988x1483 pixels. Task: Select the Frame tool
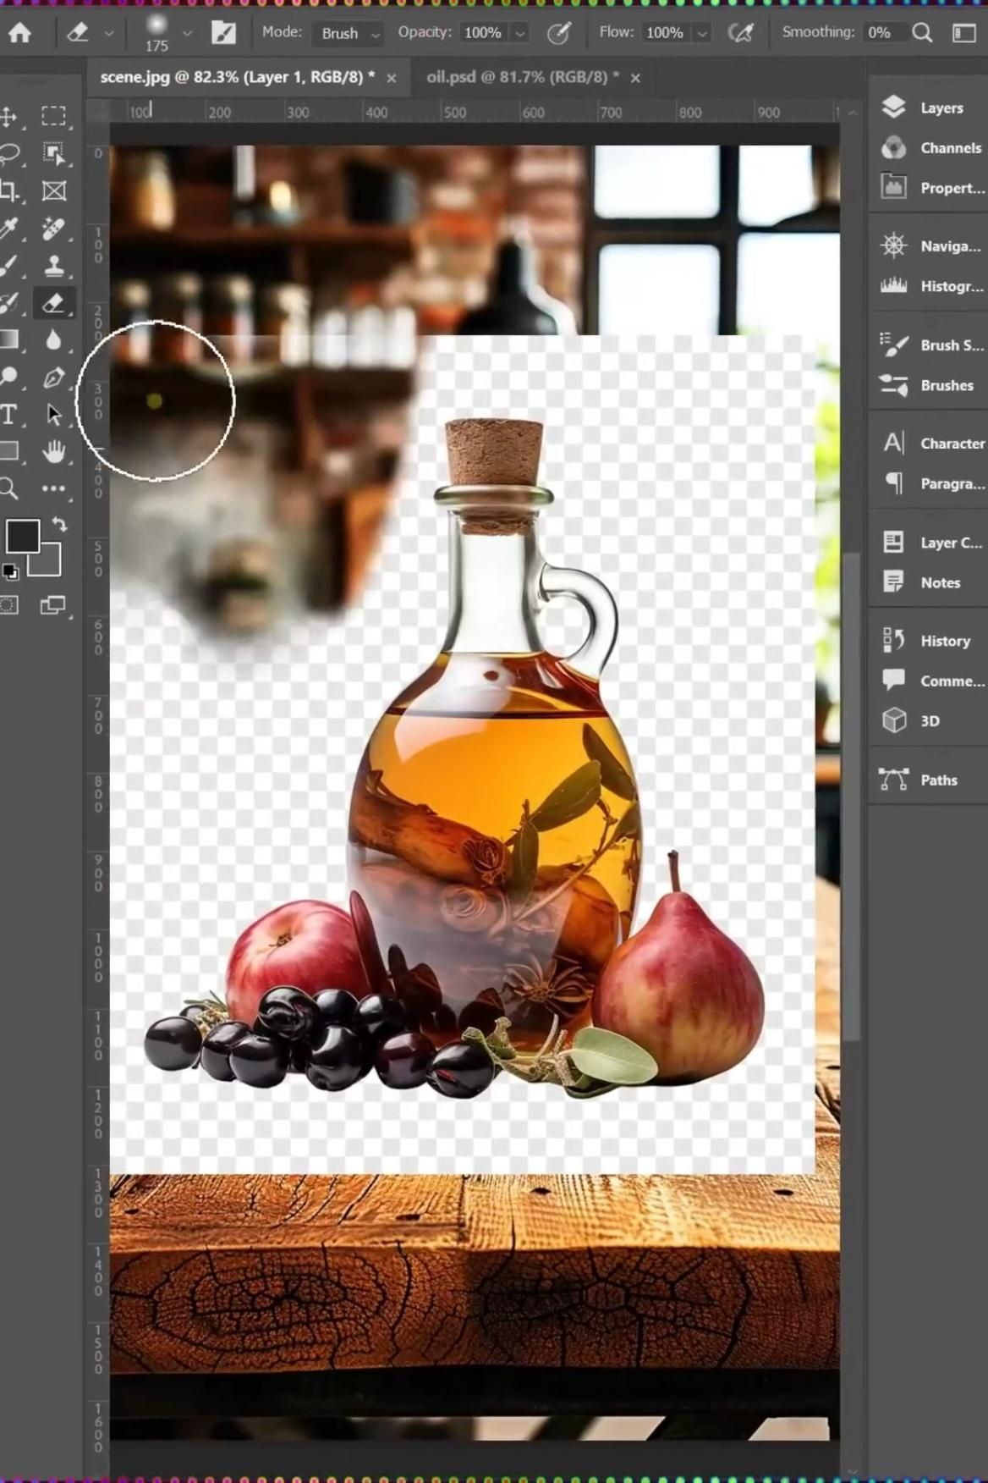tap(54, 190)
